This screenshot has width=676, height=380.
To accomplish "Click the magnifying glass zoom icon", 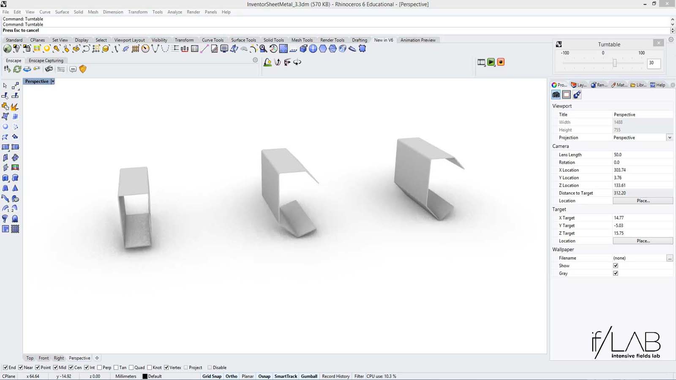I will point(263,49).
